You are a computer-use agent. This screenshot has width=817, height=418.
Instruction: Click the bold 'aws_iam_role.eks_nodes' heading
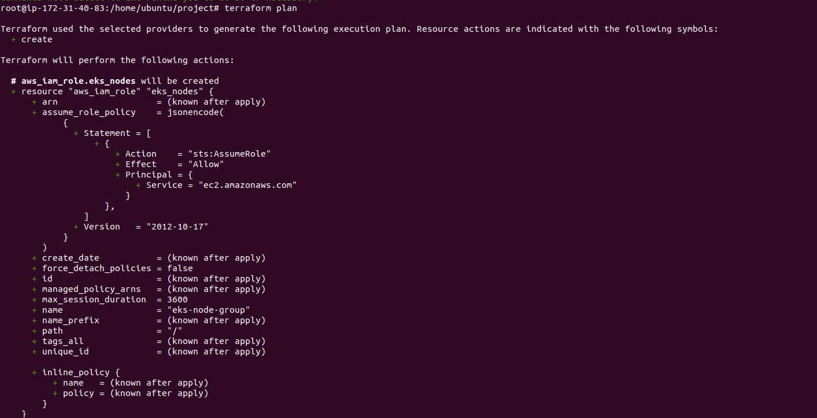point(79,81)
